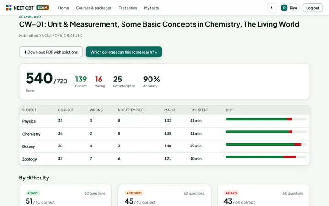Select the Zoology row label

pyautogui.click(x=29, y=159)
